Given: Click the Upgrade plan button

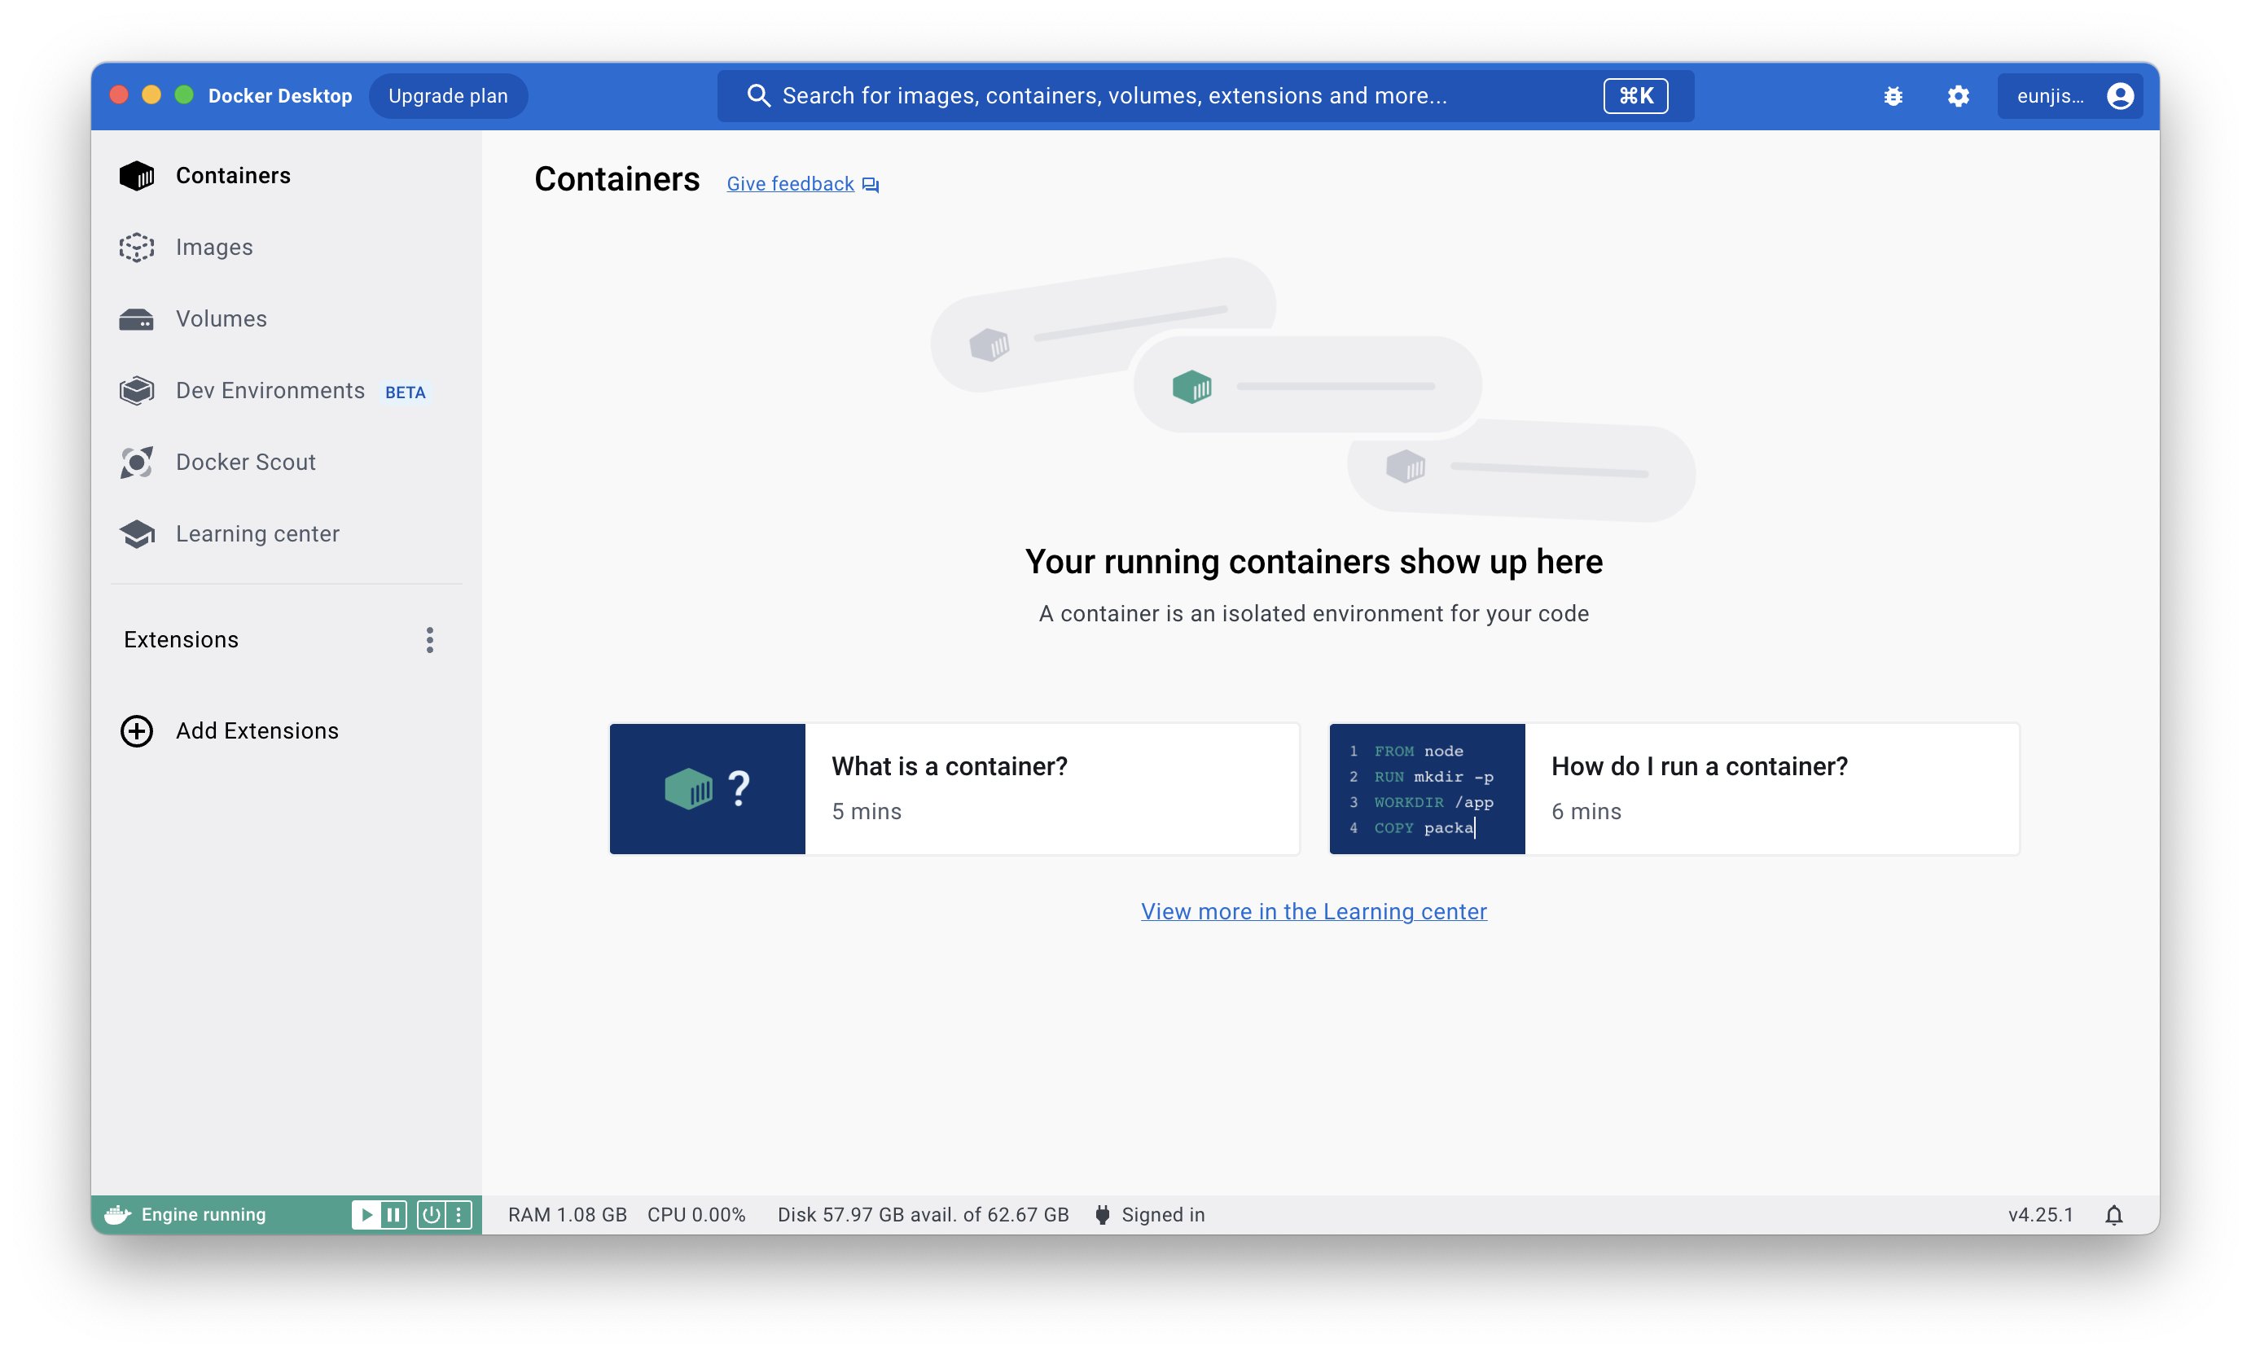Looking at the screenshot, I should (447, 96).
